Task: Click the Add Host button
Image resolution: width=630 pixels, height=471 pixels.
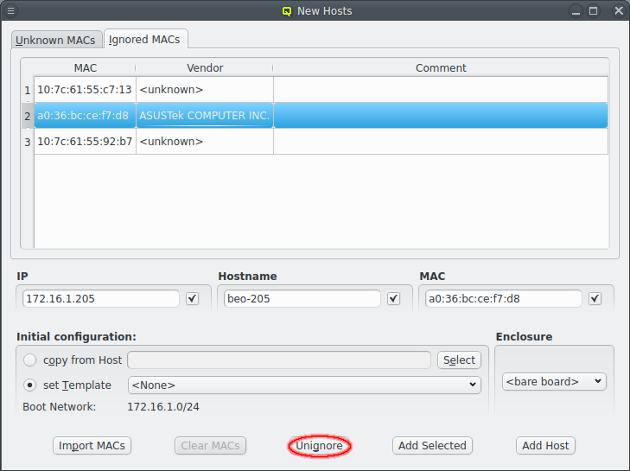Action: [x=545, y=446]
